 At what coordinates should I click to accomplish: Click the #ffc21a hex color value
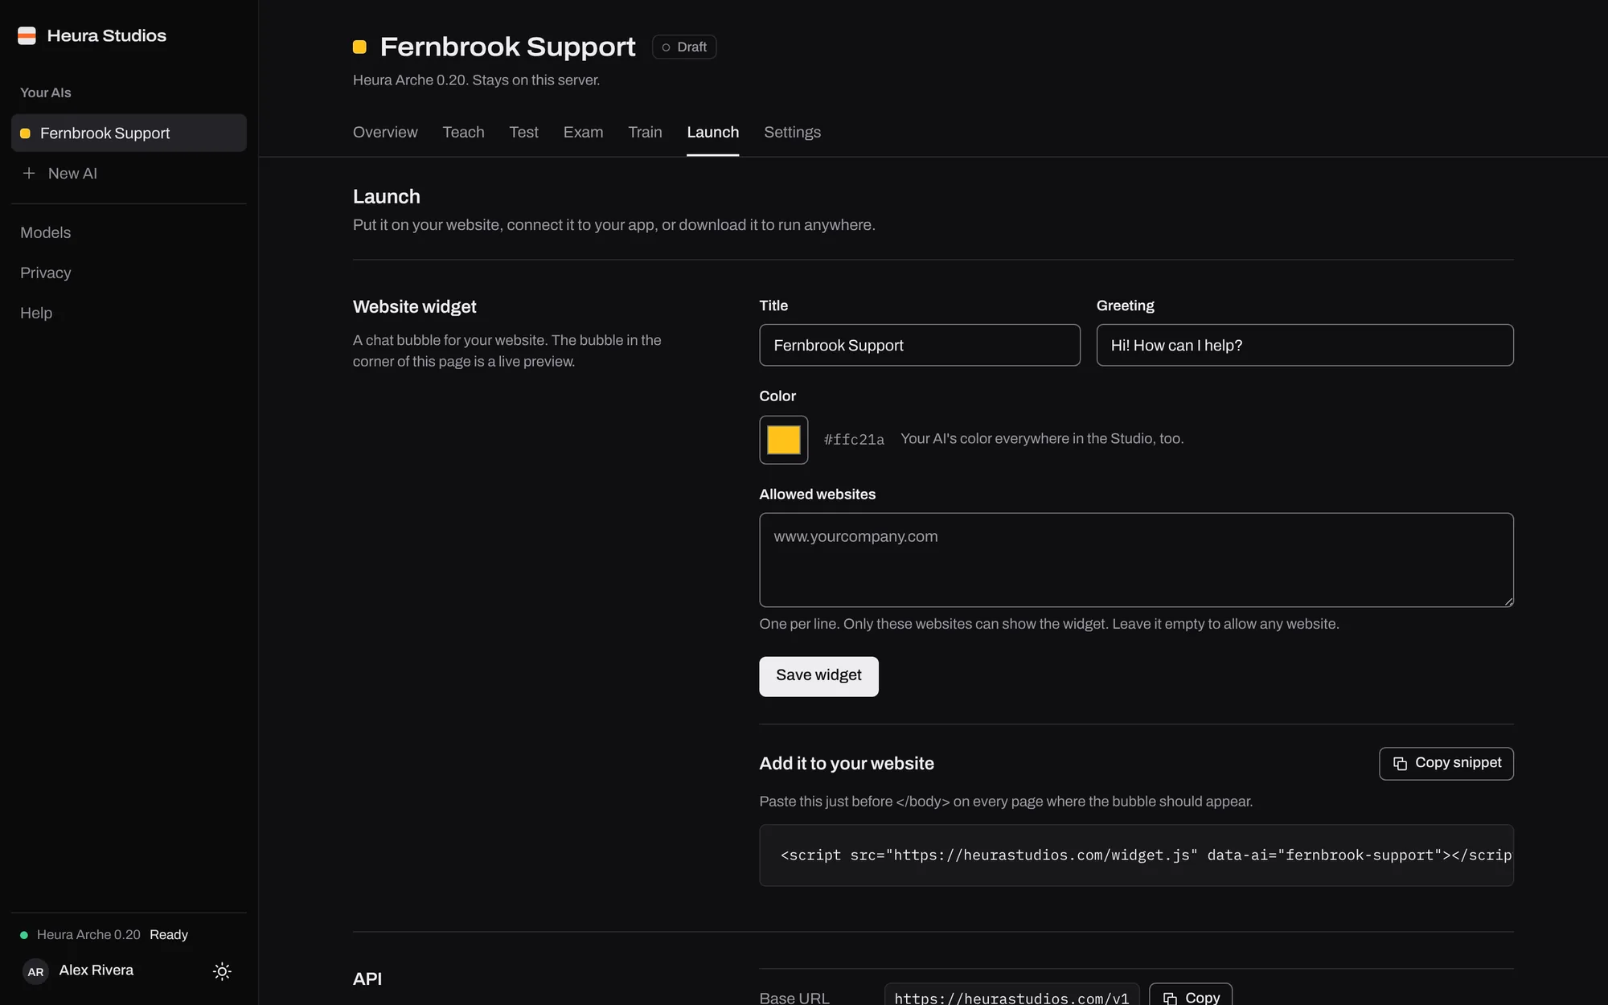[x=854, y=440]
